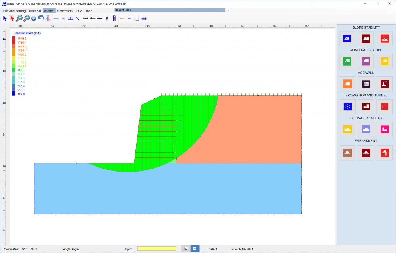The image size is (396, 253).
Task: Click the blue undo arrow icon
Action: tap(40, 18)
